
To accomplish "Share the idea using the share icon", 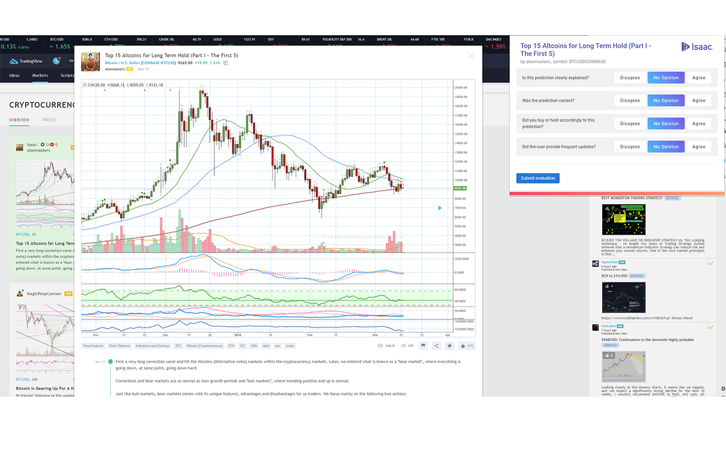I will click(437, 346).
